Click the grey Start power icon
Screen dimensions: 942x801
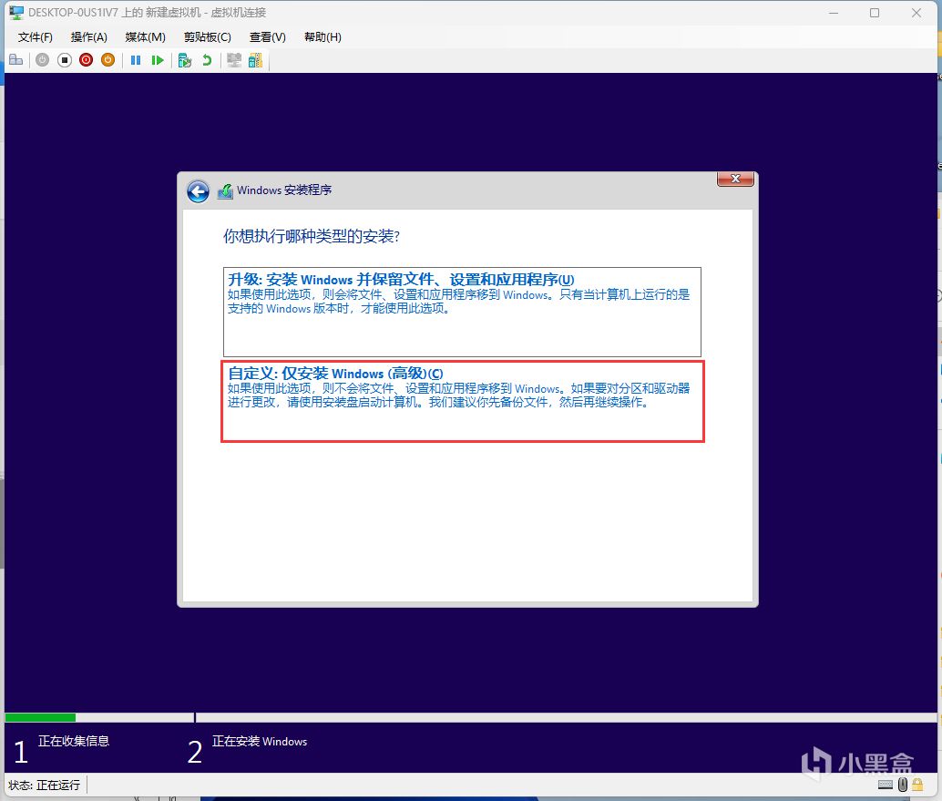[x=42, y=60]
